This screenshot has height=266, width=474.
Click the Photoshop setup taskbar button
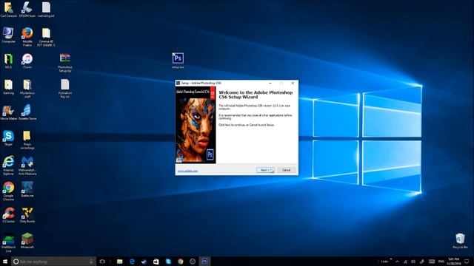(204, 262)
